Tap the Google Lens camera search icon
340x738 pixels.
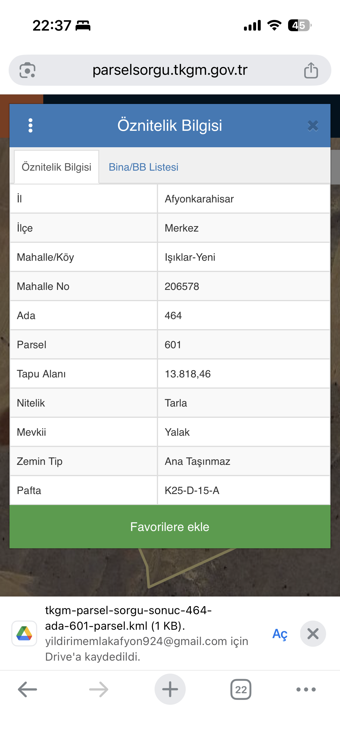point(27,70)
